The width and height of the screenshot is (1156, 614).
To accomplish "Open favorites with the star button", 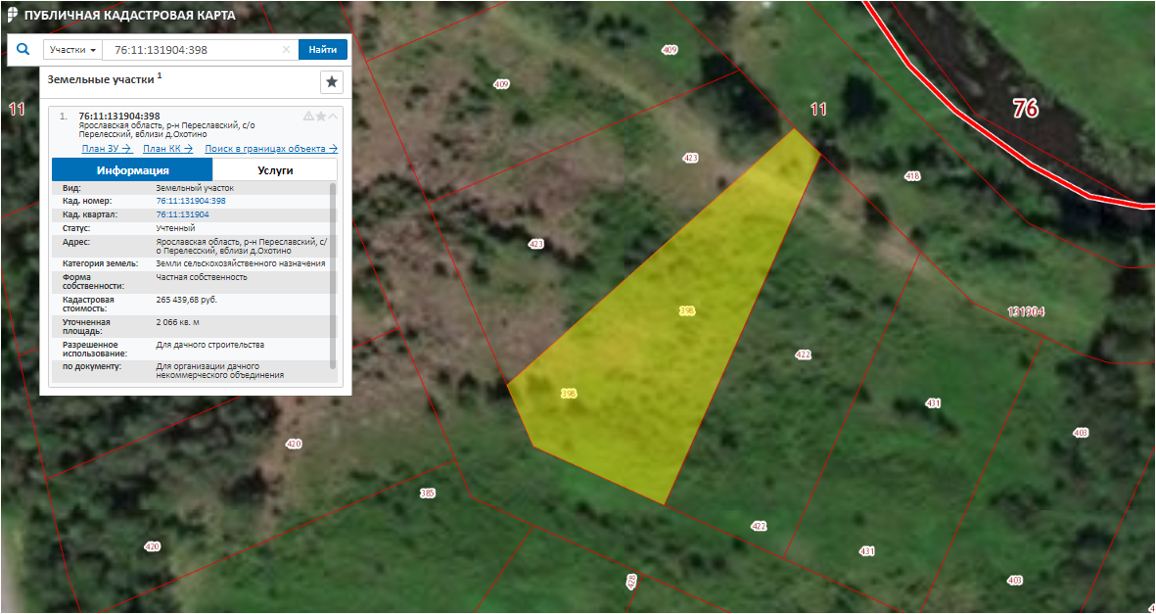I will coord(332,82).
